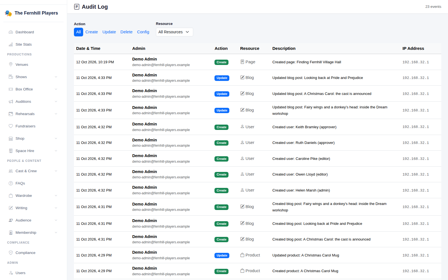This screenshot has width=448, height=280.
Task: Click 'Created page: Finding Fernhill Village Hall' description
Action: pos(307,62)
